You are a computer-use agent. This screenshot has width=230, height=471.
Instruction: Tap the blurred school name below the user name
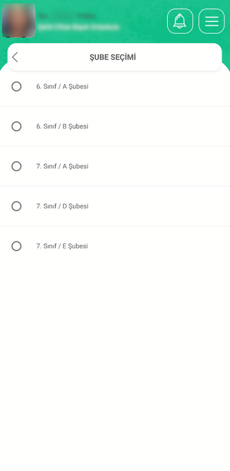(79, 27)
